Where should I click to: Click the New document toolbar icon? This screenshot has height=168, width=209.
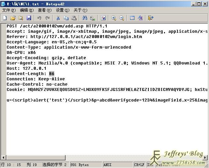tap(5, 18)
